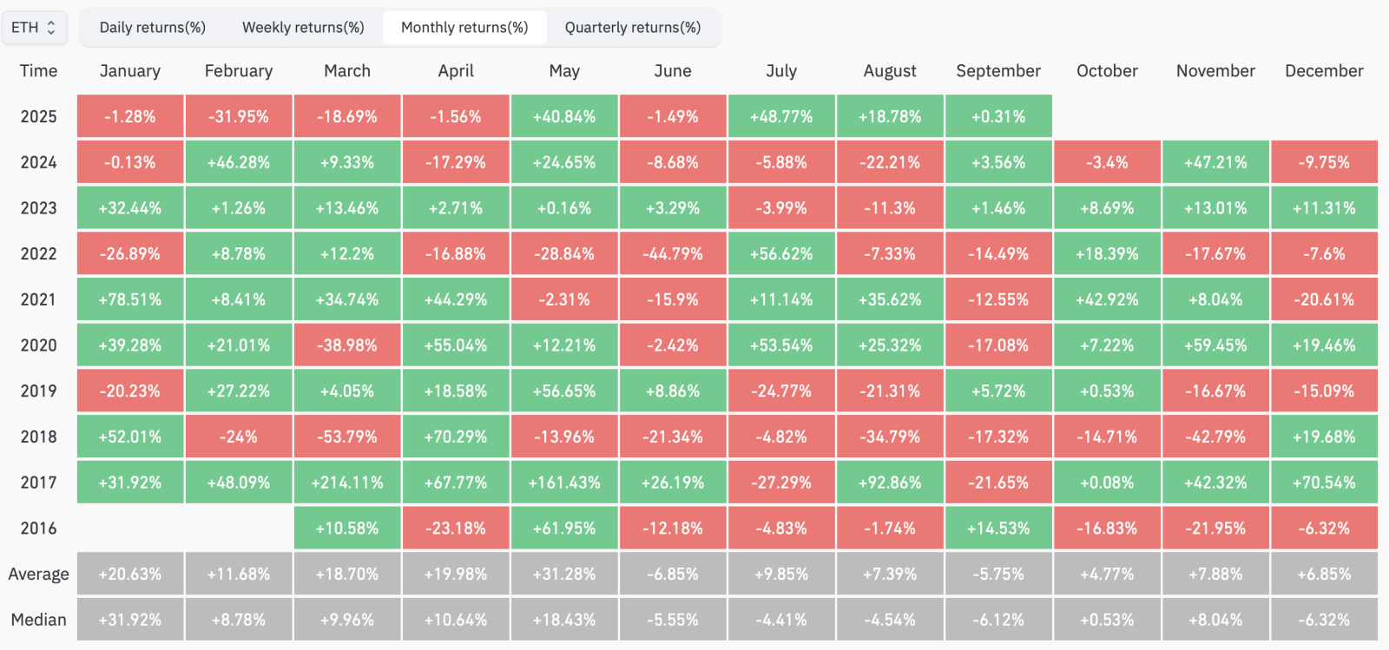Select the March 2017 +214.11% cell
The image size is (1389, 650).
point(347,483)
